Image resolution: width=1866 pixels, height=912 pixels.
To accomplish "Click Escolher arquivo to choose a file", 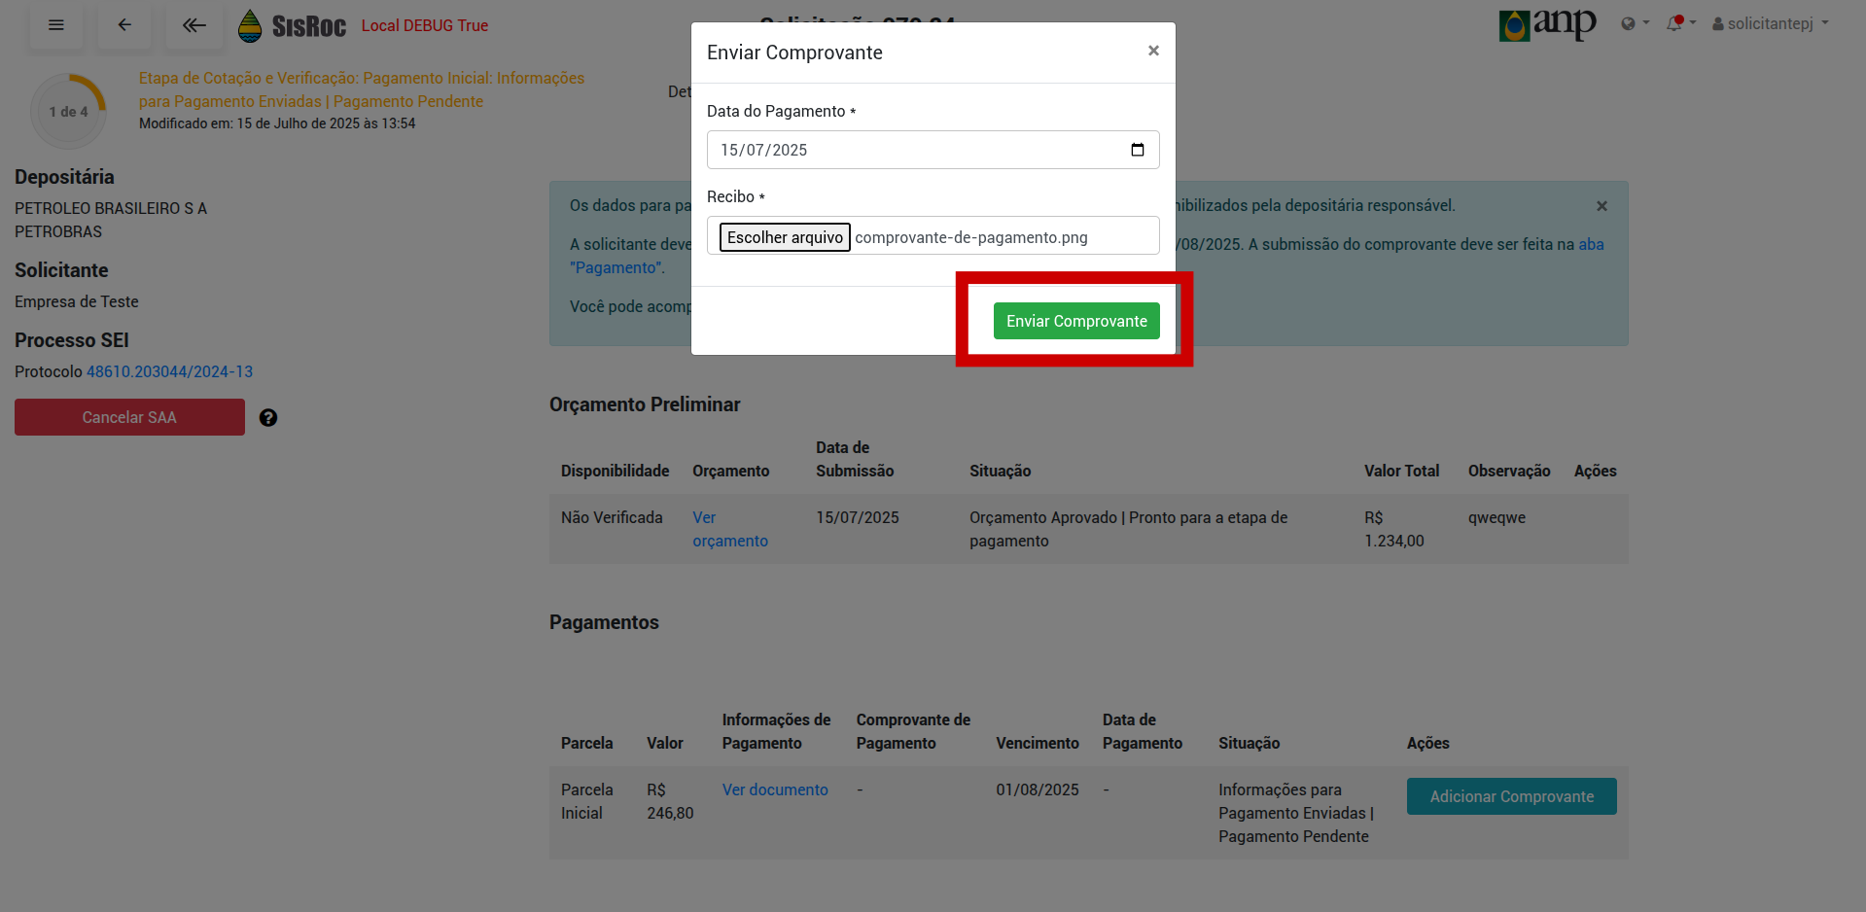I will 785,237.
